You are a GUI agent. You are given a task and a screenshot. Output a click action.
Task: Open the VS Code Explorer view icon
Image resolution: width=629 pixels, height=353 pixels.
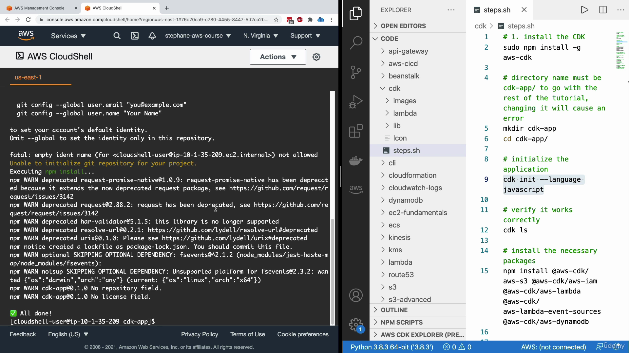[356, 13]
